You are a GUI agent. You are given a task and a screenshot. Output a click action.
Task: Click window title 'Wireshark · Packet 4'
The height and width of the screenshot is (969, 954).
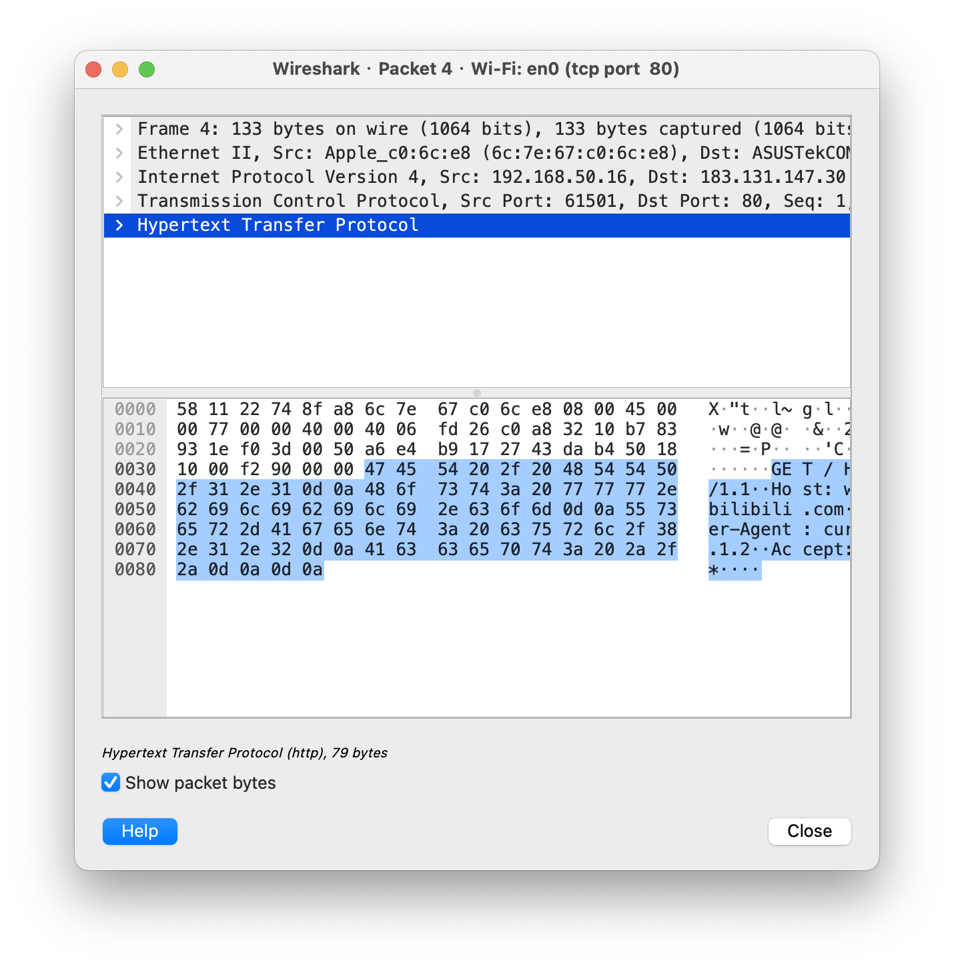[362, 69]
